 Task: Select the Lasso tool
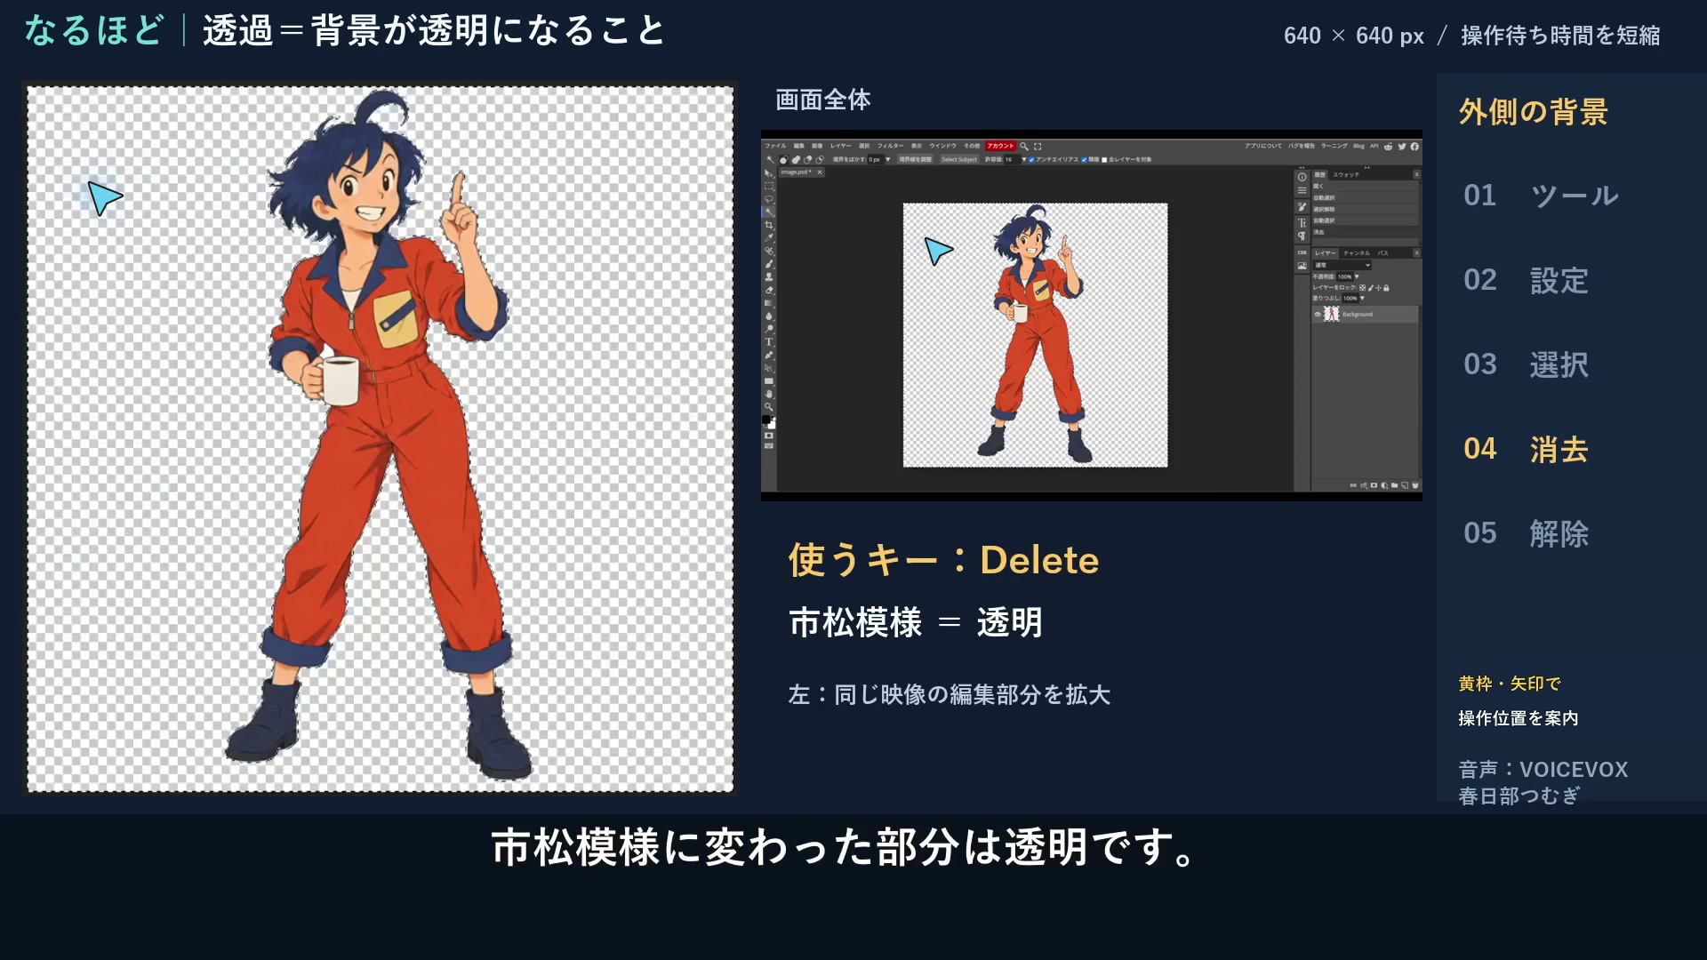coord(769,199)
